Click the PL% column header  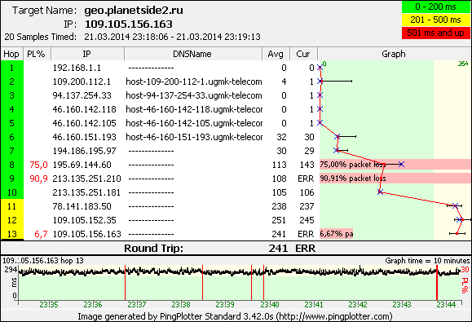[37, 54]
